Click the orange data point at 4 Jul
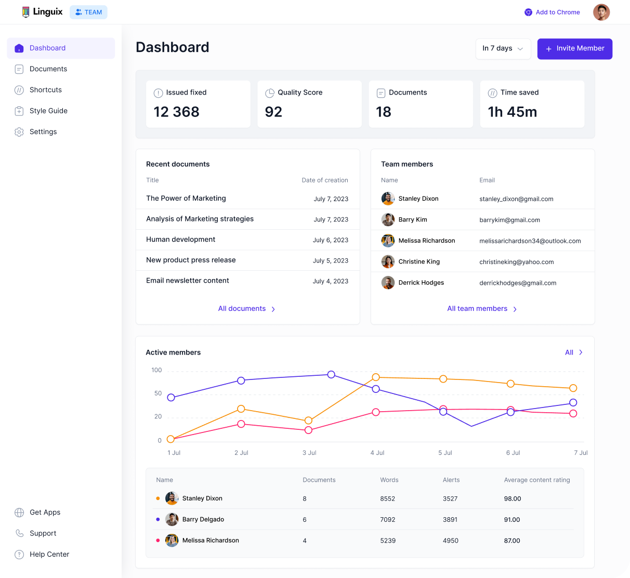 pyautogui.click(x=376, y=377)
